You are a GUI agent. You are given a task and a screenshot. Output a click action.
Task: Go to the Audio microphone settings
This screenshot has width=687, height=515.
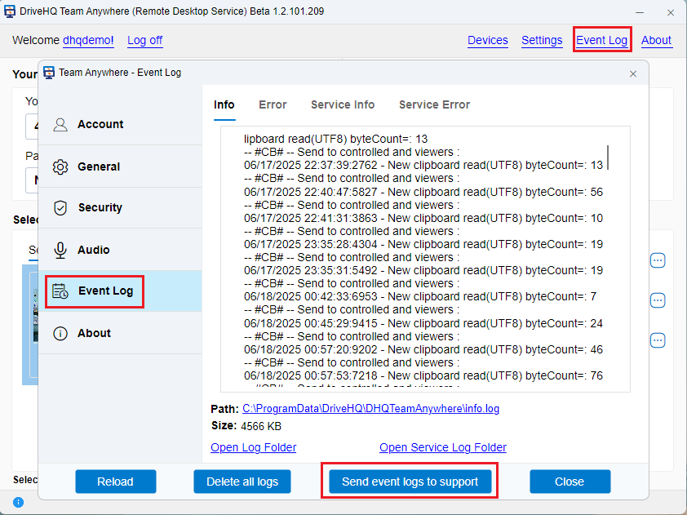(x=93, y=250)
